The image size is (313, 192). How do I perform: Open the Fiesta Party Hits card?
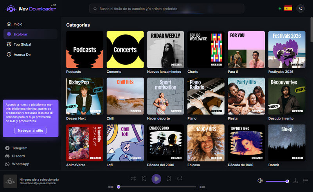(246, 96)
